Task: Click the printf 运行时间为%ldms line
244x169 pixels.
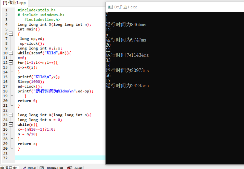Action: 56,91
